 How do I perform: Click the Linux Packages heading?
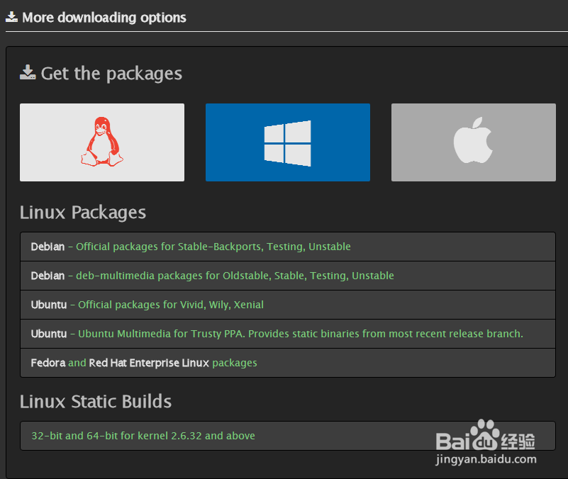point(83,212)
